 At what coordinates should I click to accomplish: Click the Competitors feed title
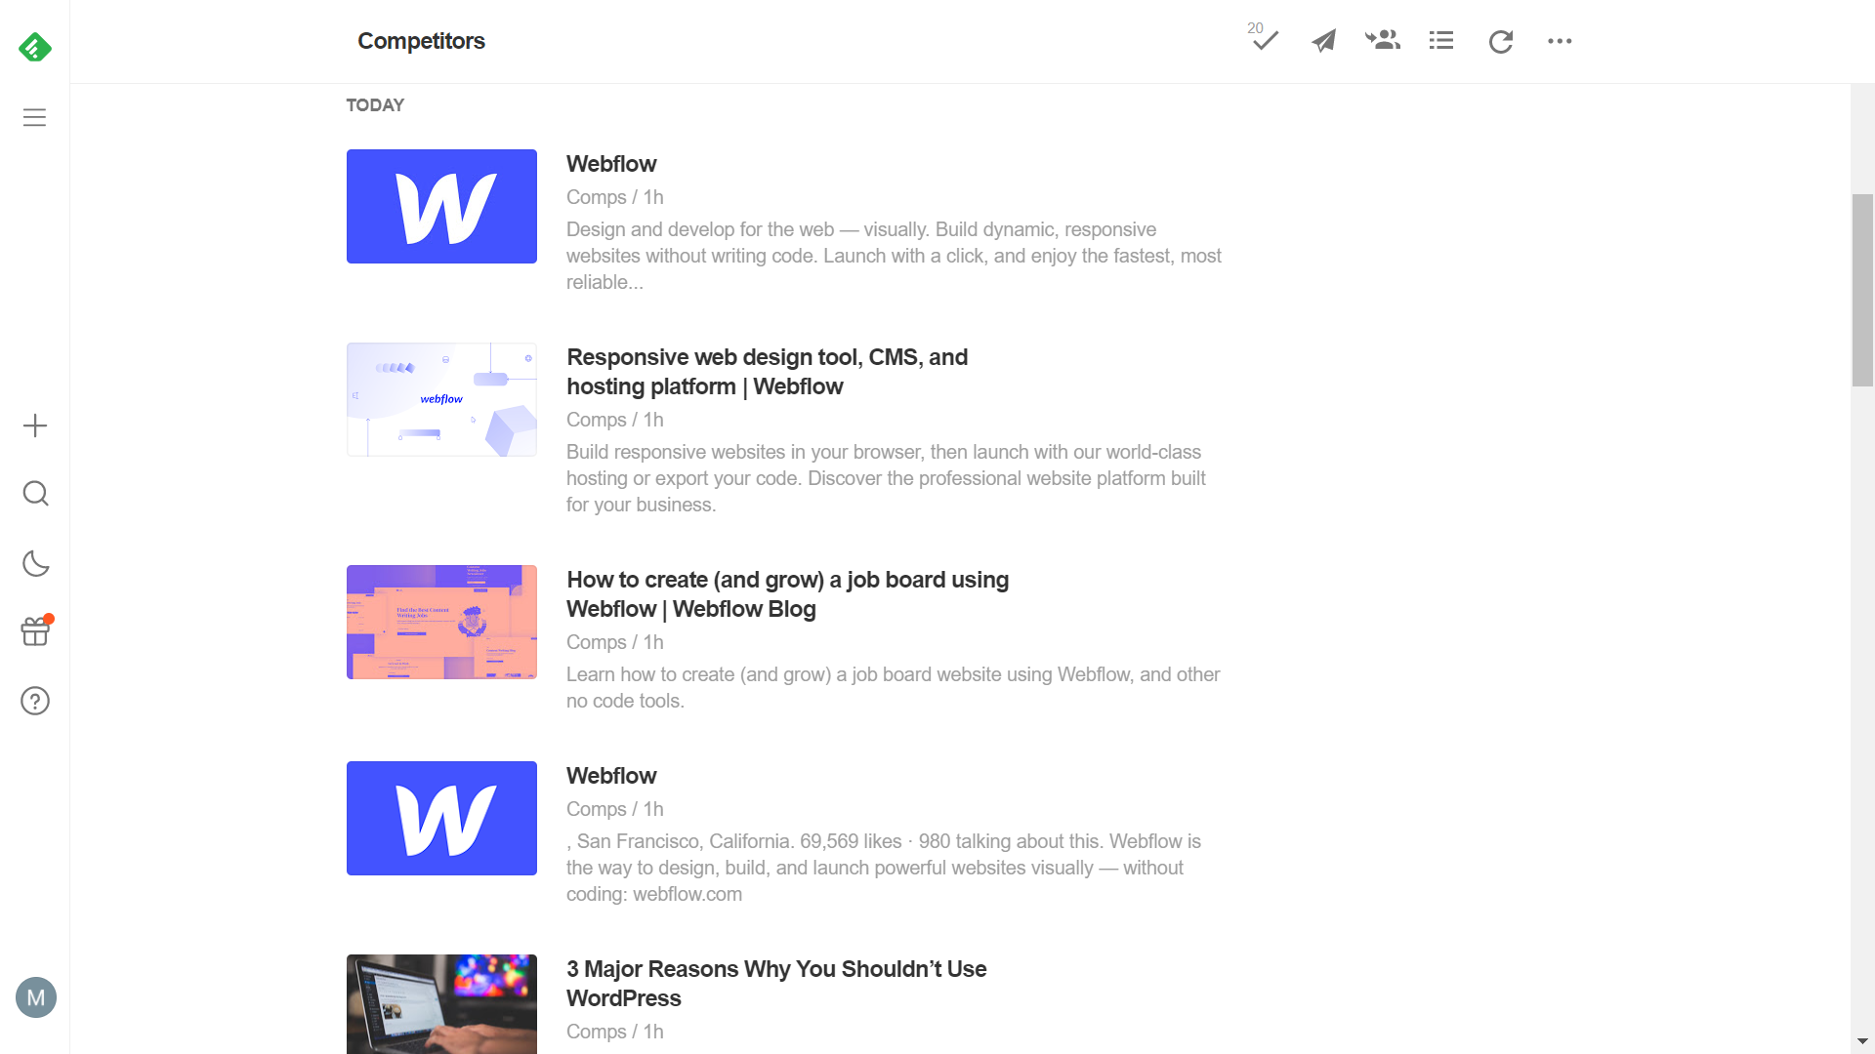(421, 41)
